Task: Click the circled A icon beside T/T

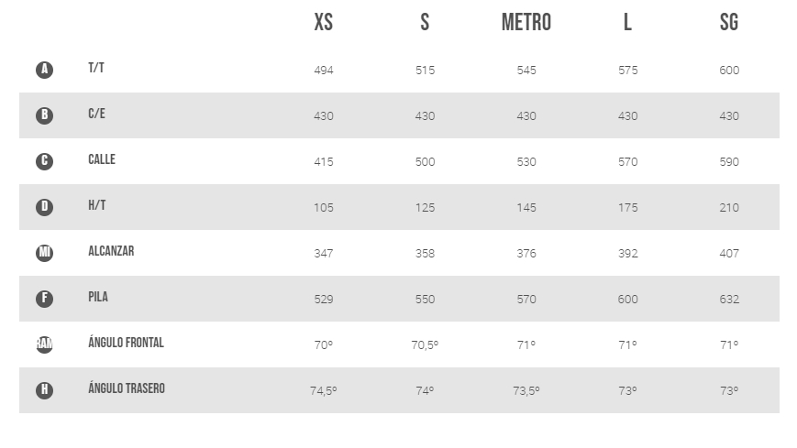Action: [x=44, y=70]
